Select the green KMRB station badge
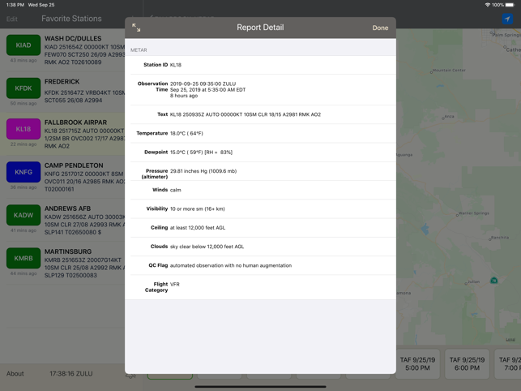This screenshot has height=391, width=521. [x=23, y=258]
